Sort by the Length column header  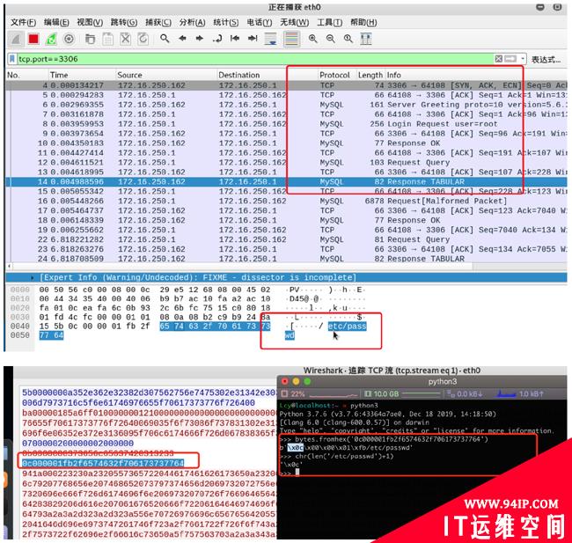(x=370, y=75)
